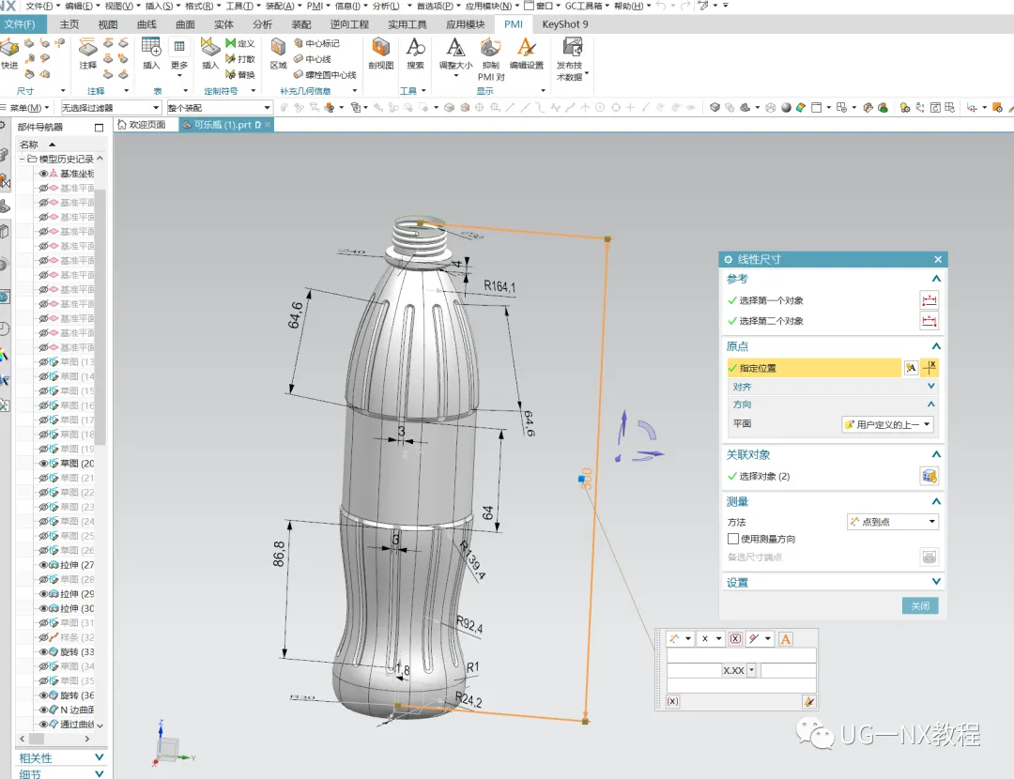
Task: Expand the 设置 section
Action: 936,582
